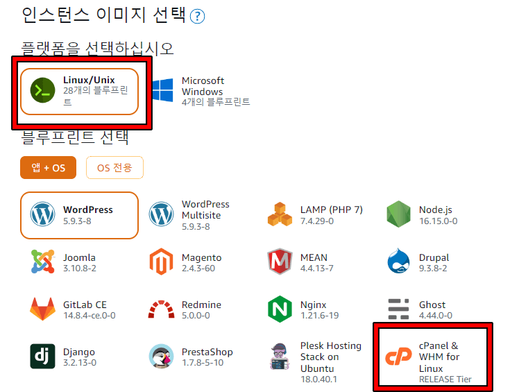
Task: Select Magento blueprint name
Action: (x=201, y=258)
